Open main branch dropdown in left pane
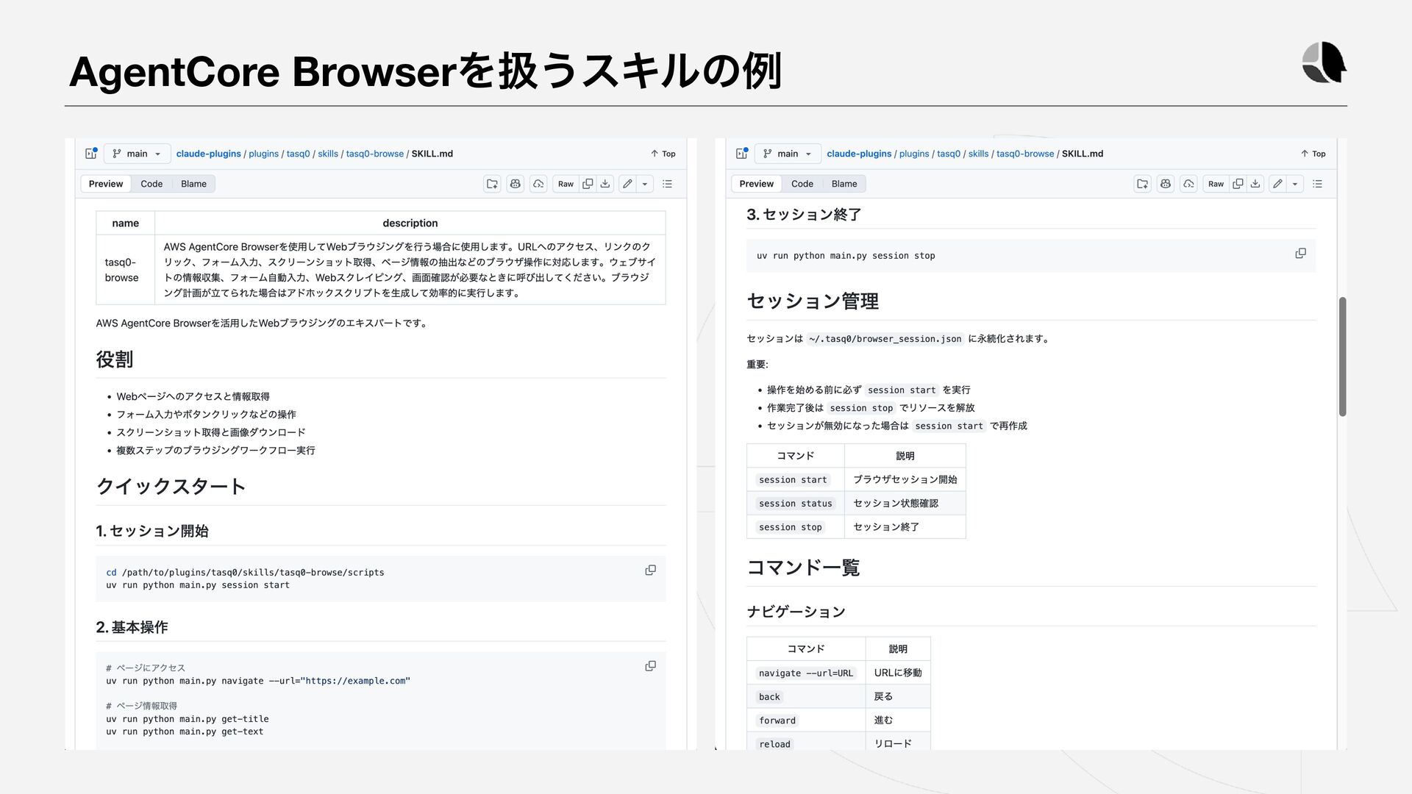Viewport: 1412px width, 794px height. 138,154
